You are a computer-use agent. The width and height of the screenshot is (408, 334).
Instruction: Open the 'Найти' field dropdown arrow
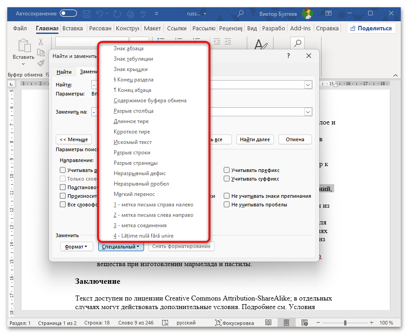[x=308, y=85]
